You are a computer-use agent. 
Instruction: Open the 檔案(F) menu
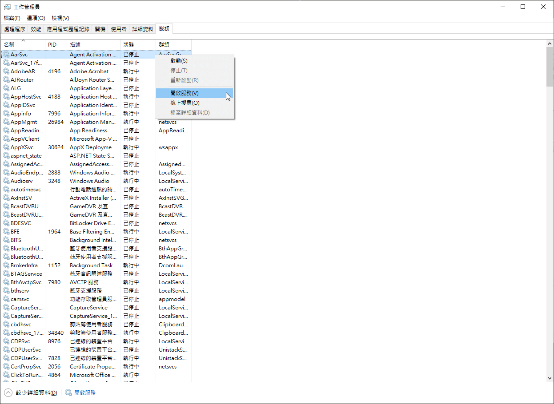pyautogui.click(x=12, y=18)
